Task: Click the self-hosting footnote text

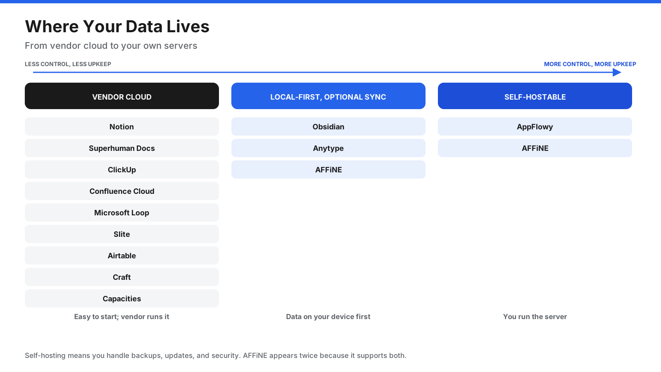Action: (216, 355)
